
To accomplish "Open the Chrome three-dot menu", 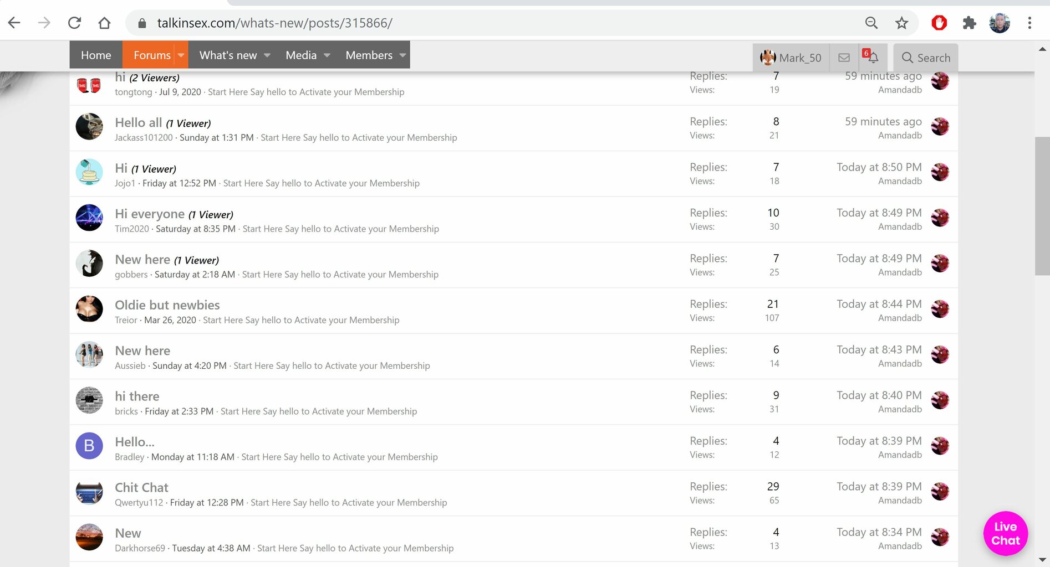I will [1029, 23].
